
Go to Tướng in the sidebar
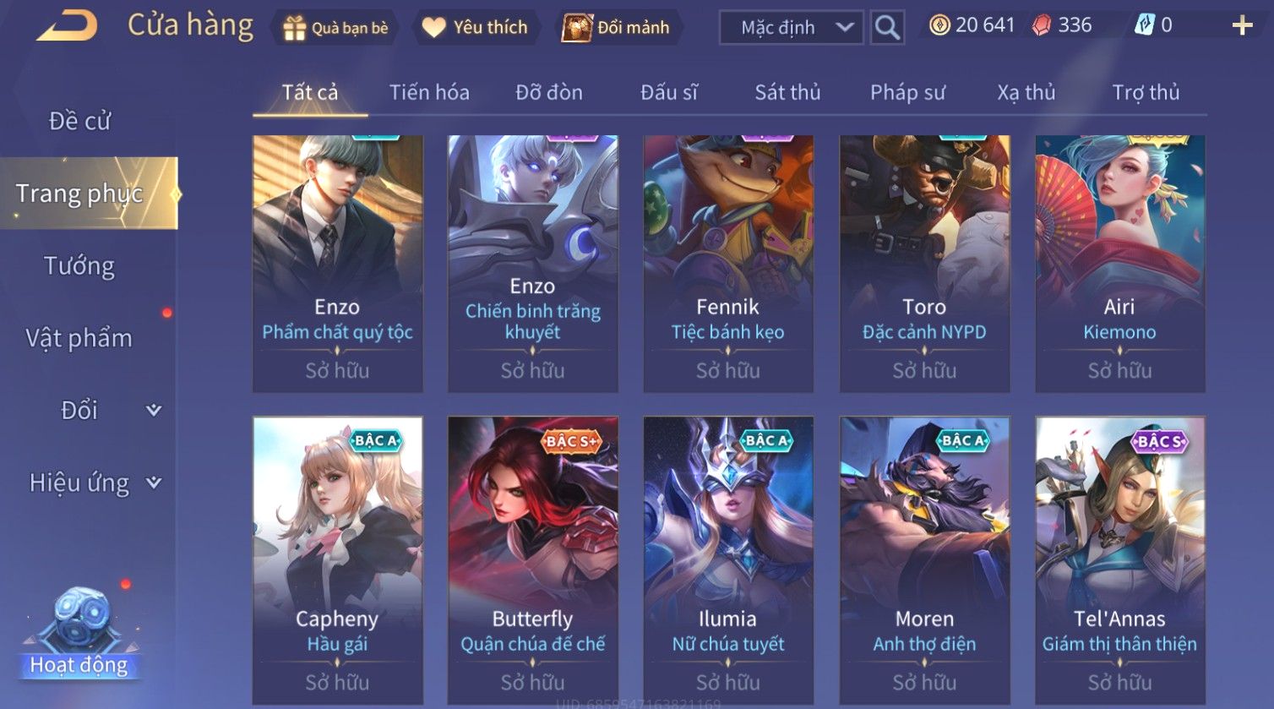tap(79, 266)
